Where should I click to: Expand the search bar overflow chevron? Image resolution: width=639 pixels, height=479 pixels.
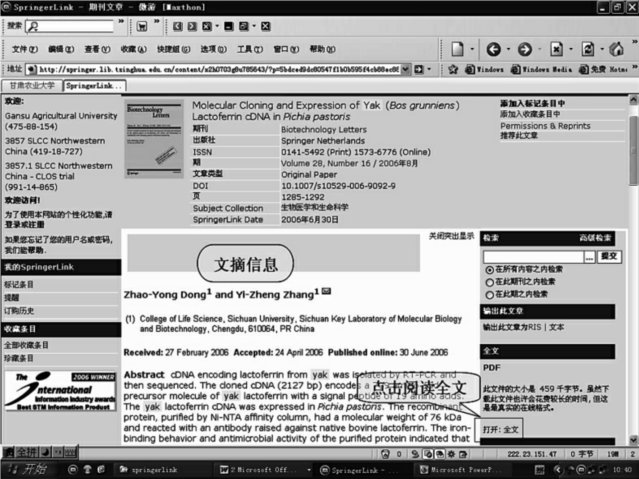coord(121,21)
